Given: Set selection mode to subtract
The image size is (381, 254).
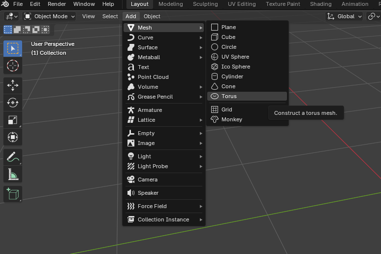Looking at the screenshot, I should click(27, 30).
